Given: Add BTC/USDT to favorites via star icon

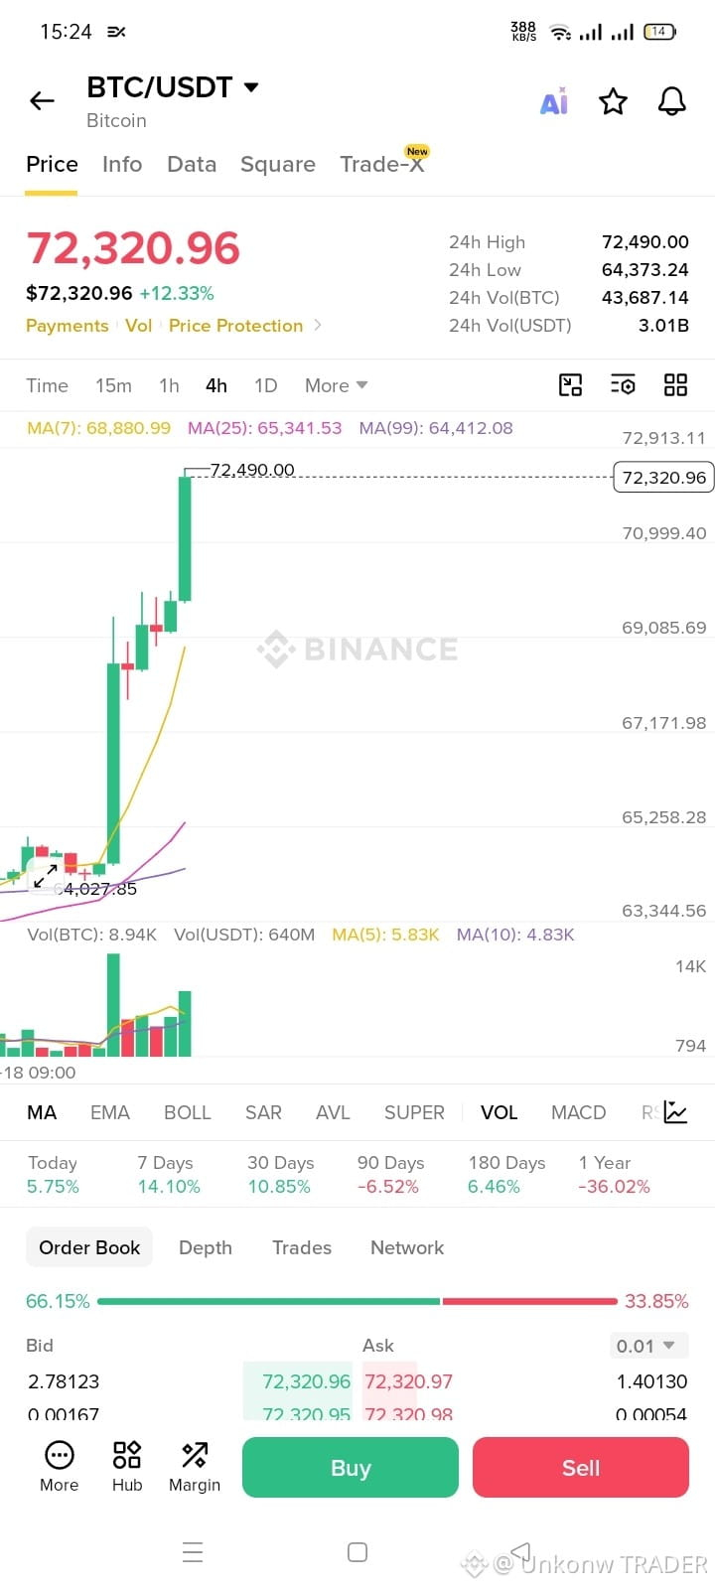Looking at the screenshot, I should click(613, 101).
